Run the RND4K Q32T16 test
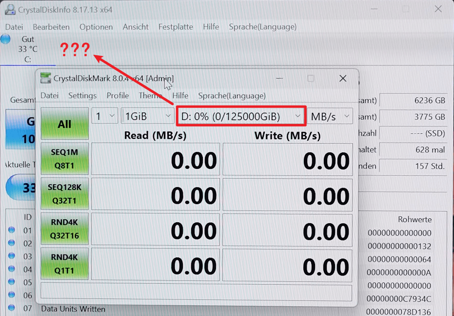Viewport: 454px width, 316px height. (x=64, y=229)
